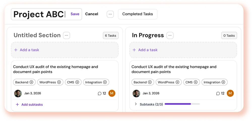The height and width of the screenshot is (121, 252).
Task: Click In Progress heading
Action: [x=148, y=35]
